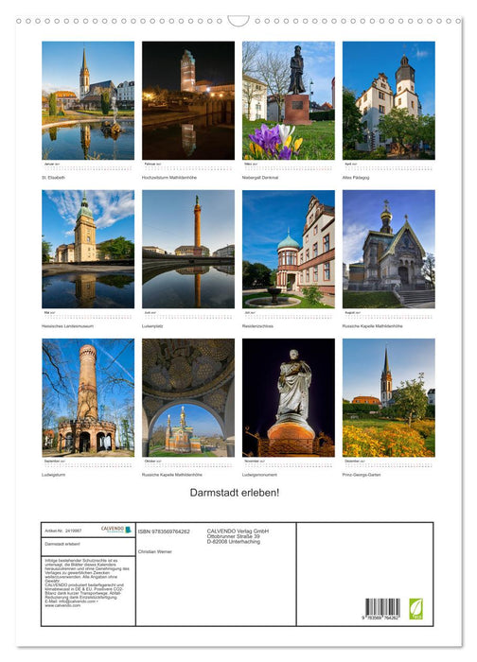Viewport: 477px width, 662px height.
Task: Click 'Russische Kapelle Mathildenhöhe' caption under October photo
Action: 172,475
